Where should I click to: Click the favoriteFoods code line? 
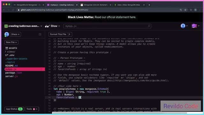[69, 97]
